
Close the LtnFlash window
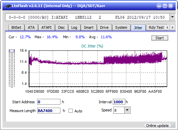click(x=171, y=6)
